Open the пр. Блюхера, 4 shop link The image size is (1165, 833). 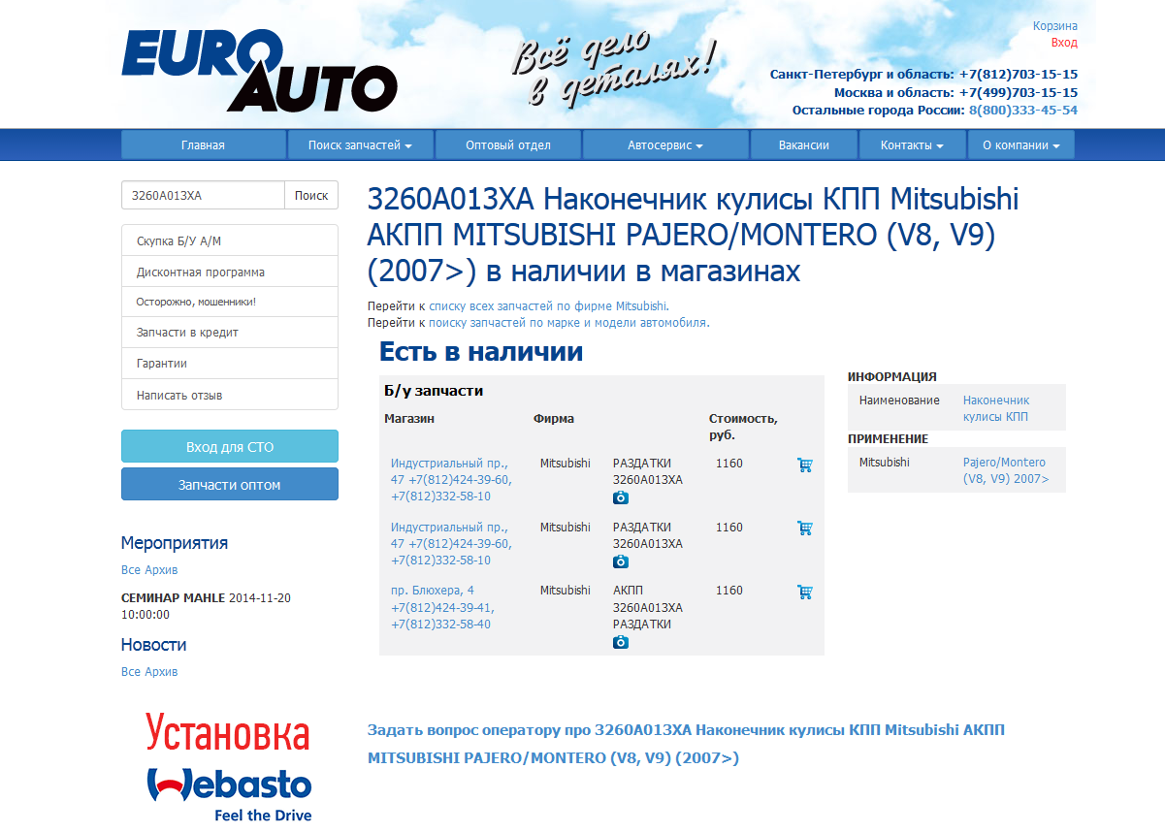442,607
